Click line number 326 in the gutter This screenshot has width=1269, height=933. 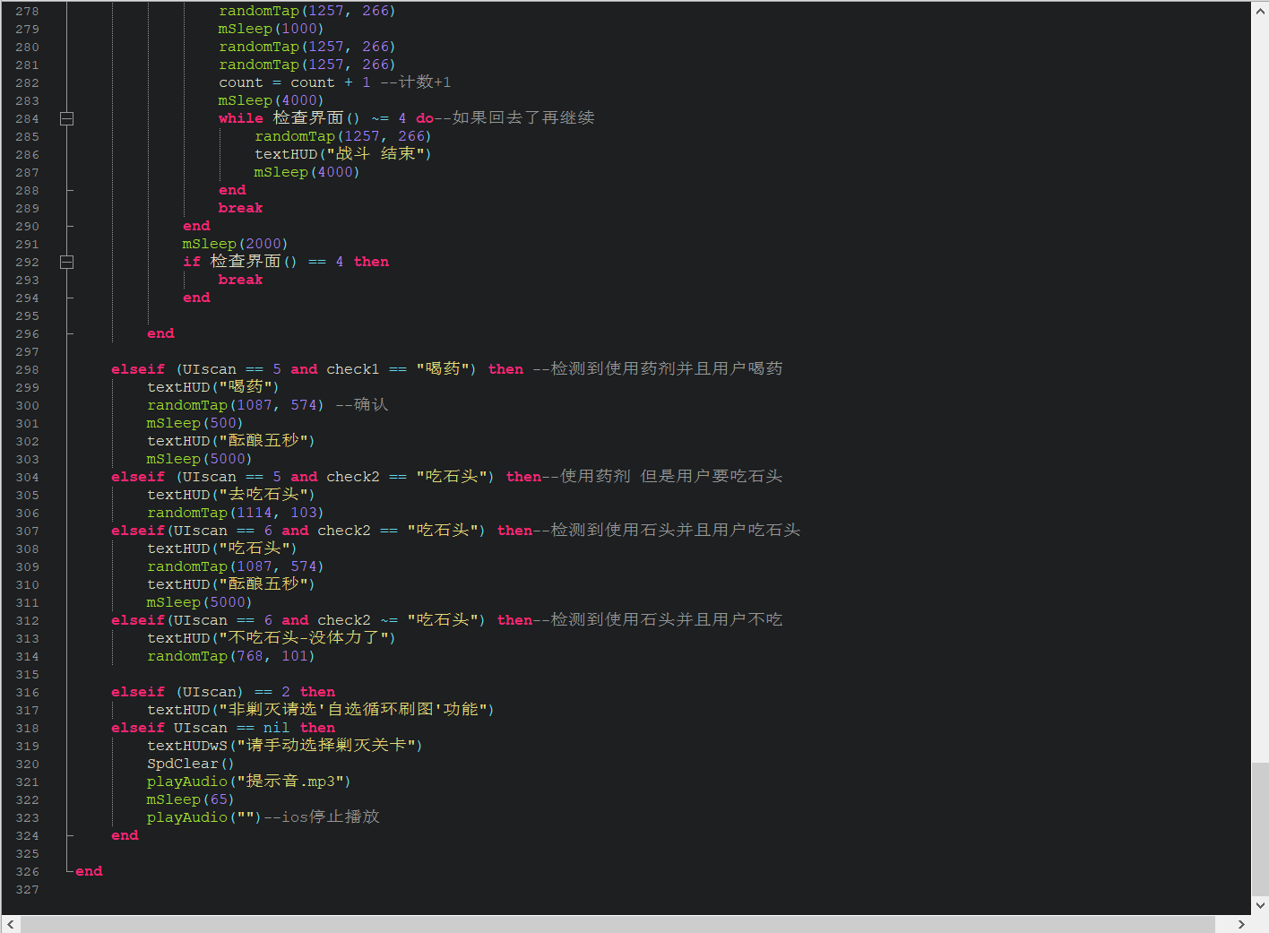point(27,871)
